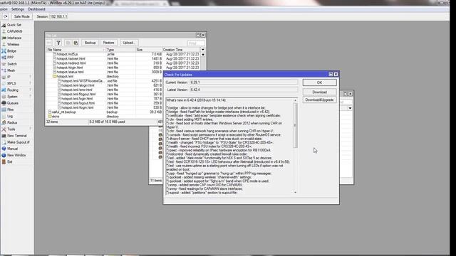Open the Log sidebar entry
Screen dimensions: 456x256
(9, 116)
